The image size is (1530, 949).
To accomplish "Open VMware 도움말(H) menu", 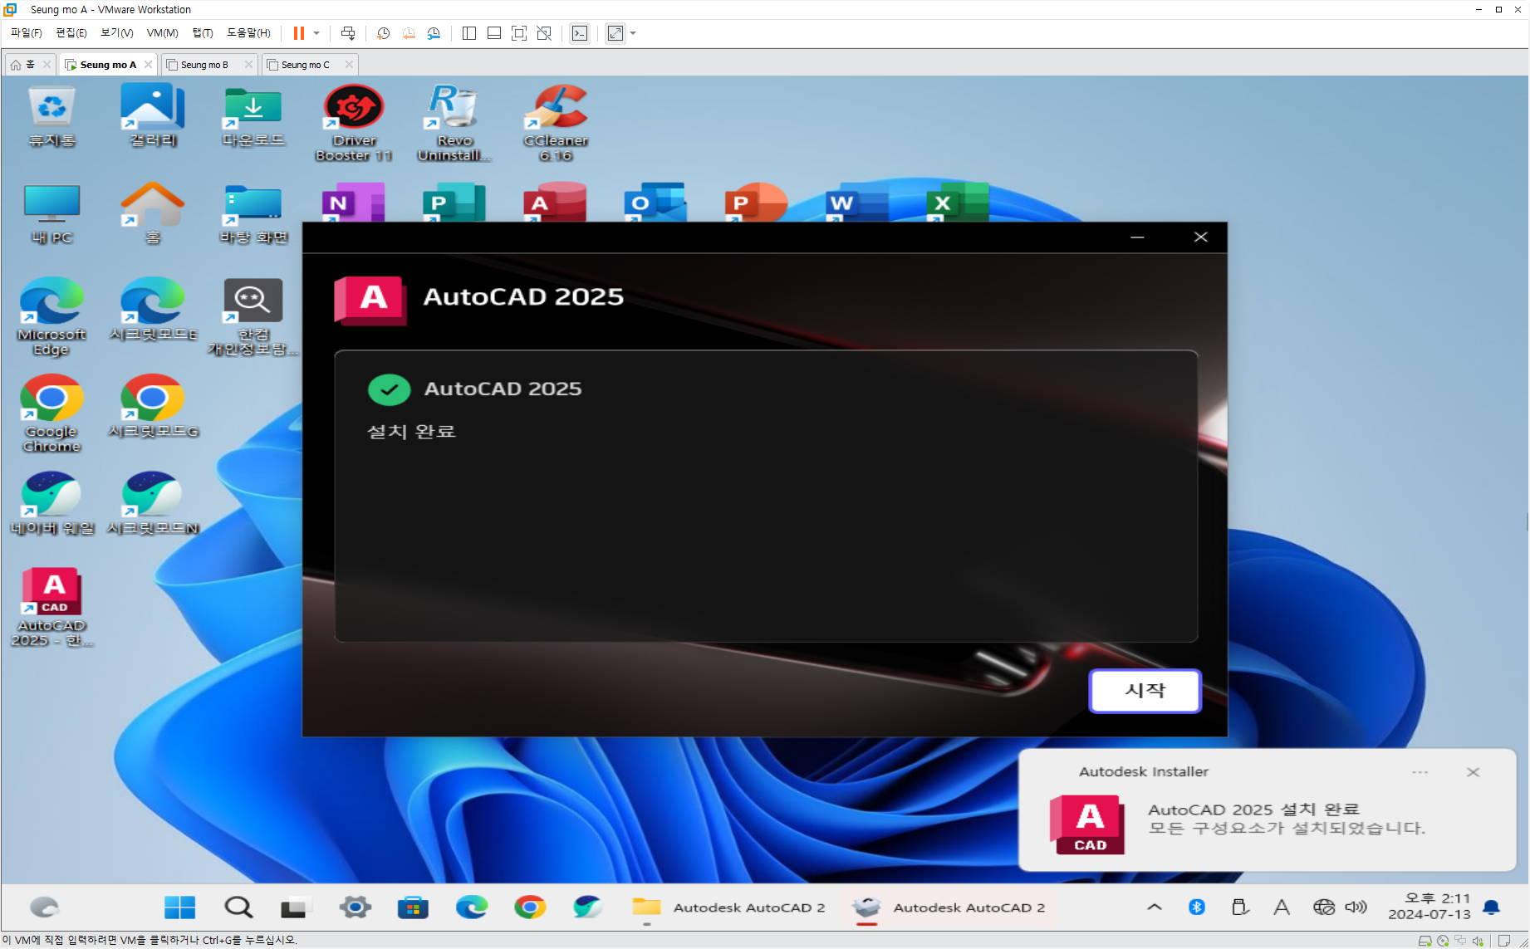I will click(x=248, y=33).
